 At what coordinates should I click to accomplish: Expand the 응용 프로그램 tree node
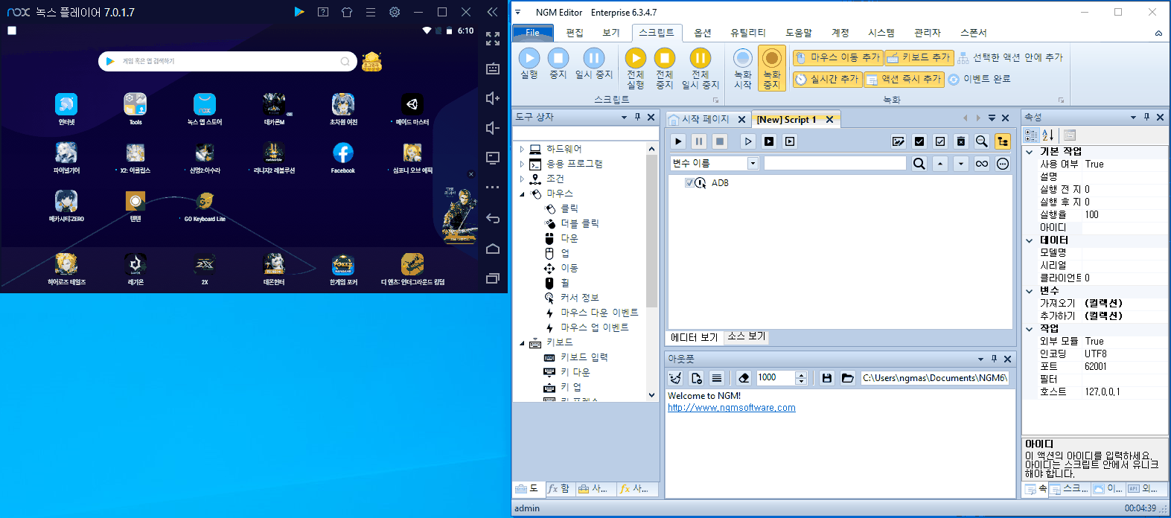[x=522, y=164]
